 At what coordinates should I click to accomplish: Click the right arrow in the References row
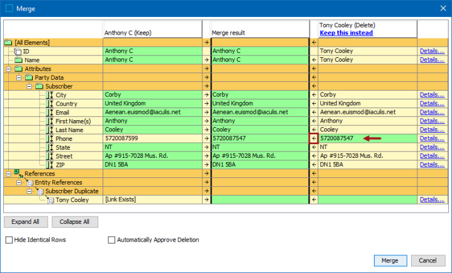point(206,174)
